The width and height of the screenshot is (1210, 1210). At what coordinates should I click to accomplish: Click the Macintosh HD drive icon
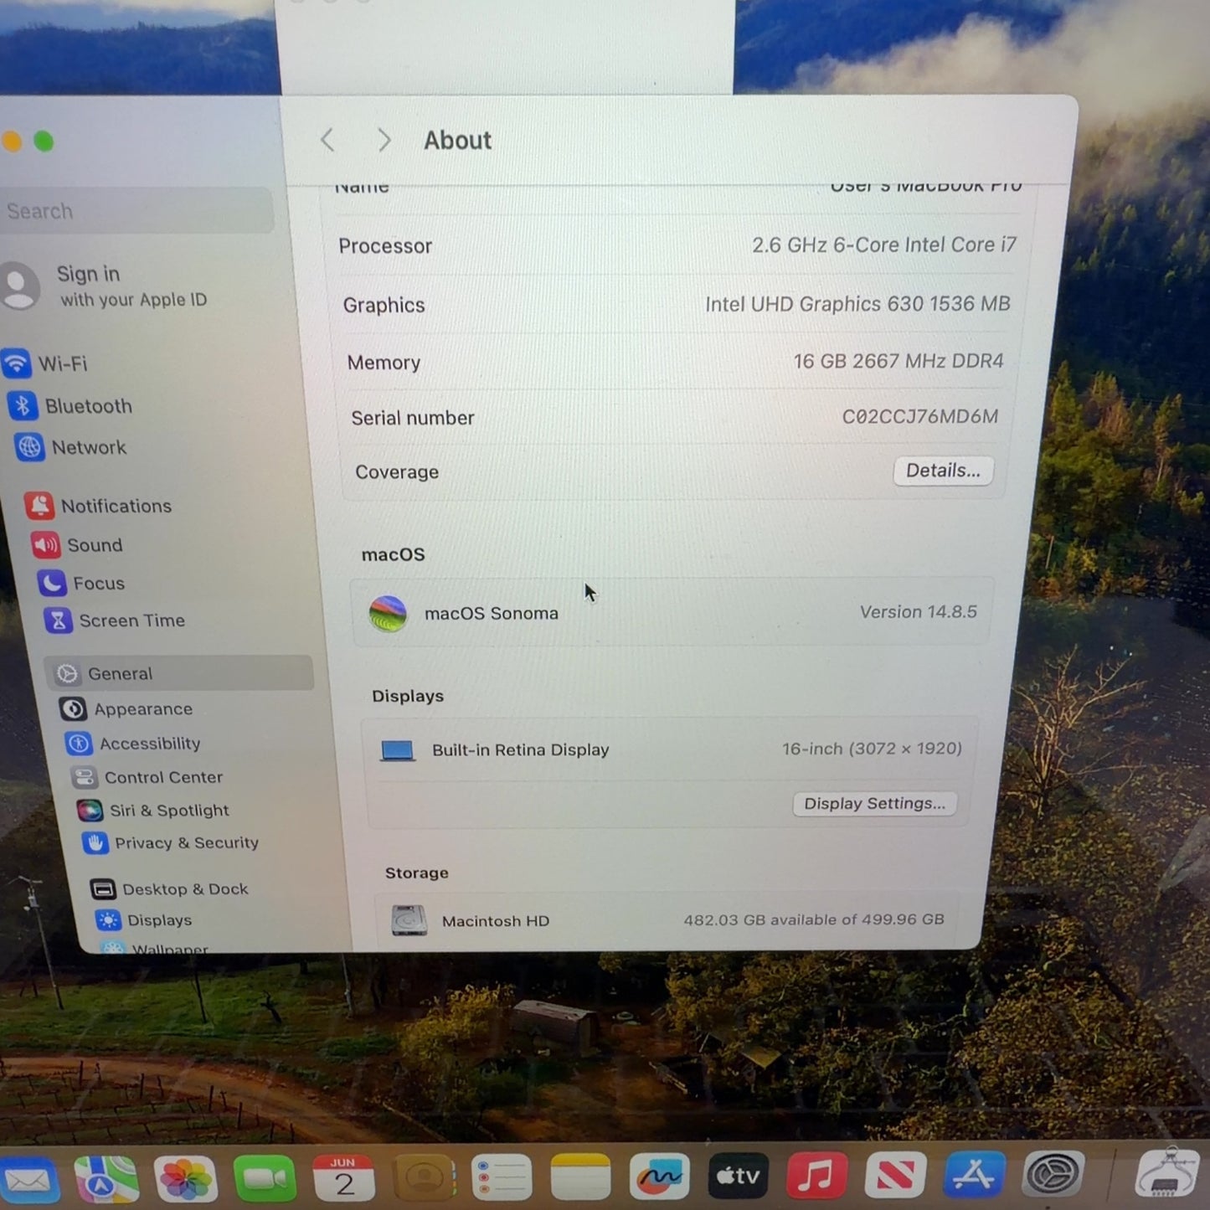coord(409,920)
